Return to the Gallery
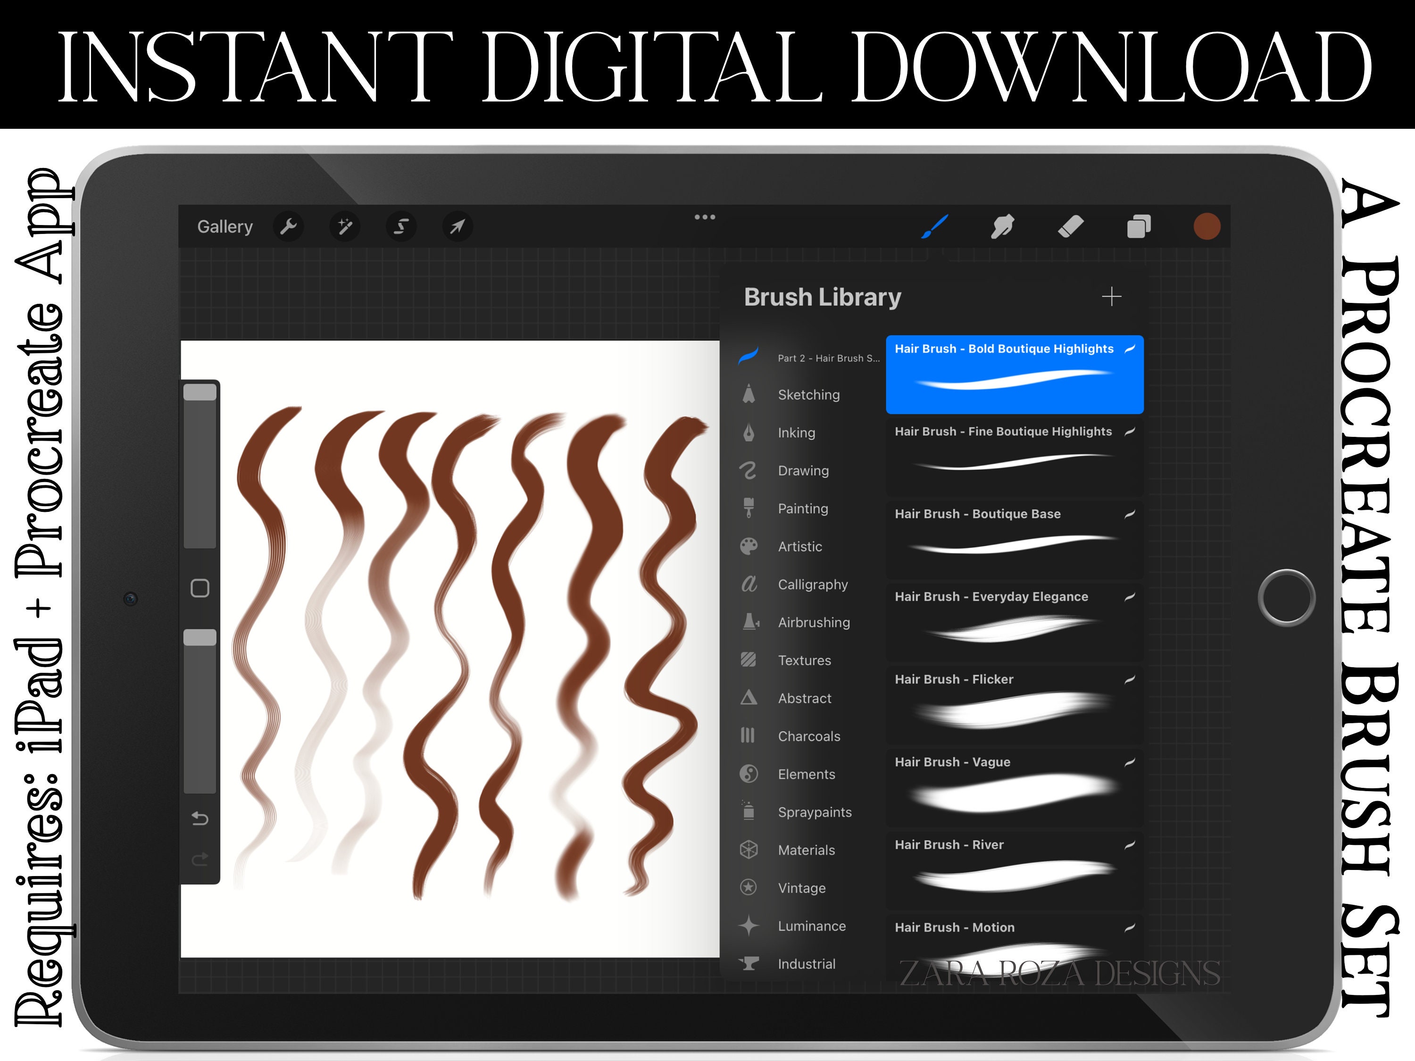The image size is (1415, 1061). pyautogui.click(x=225, y=226)
